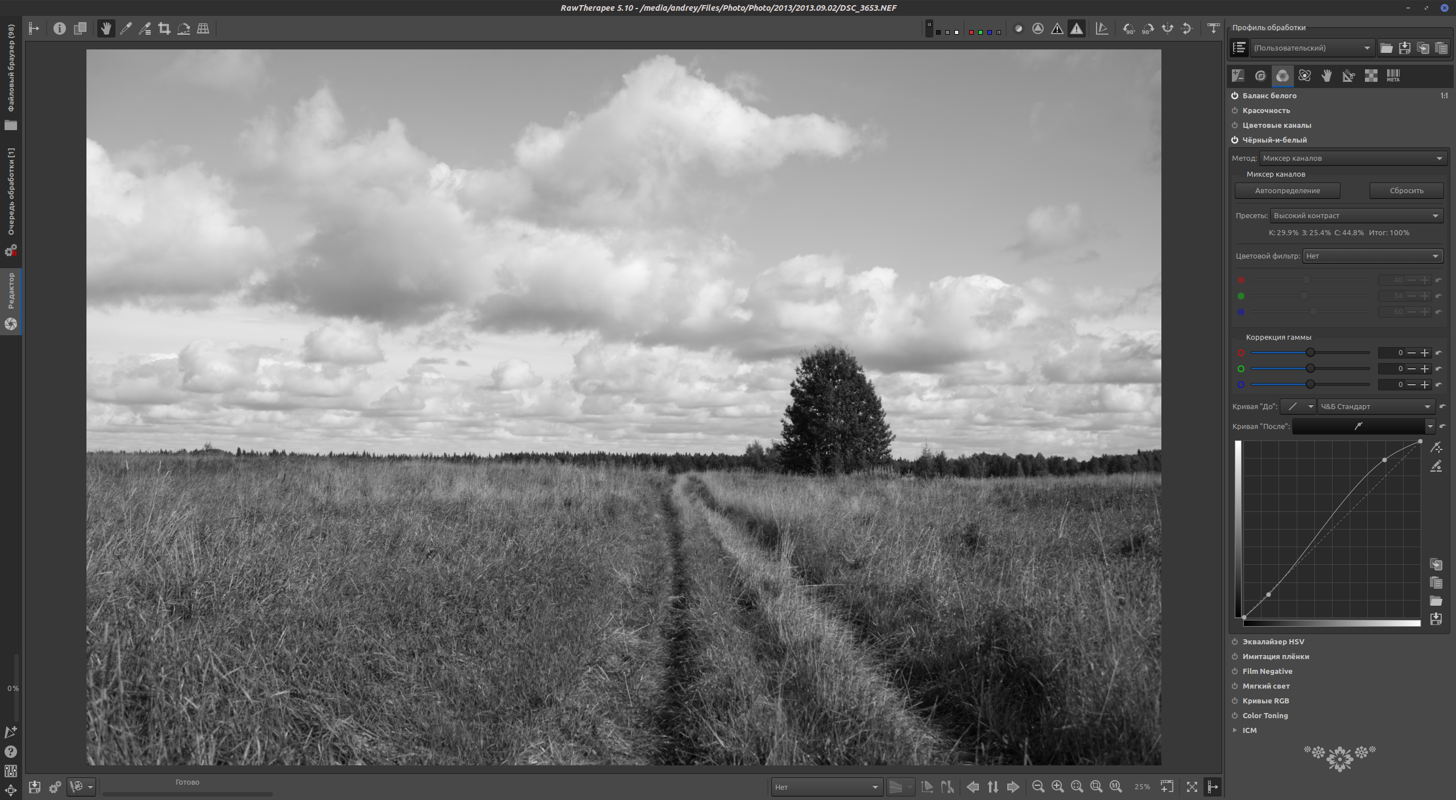Adjust the red gamma correction slider
Image resolution: width=1456 pixels, height=800 pixels.
[1309, 353]
